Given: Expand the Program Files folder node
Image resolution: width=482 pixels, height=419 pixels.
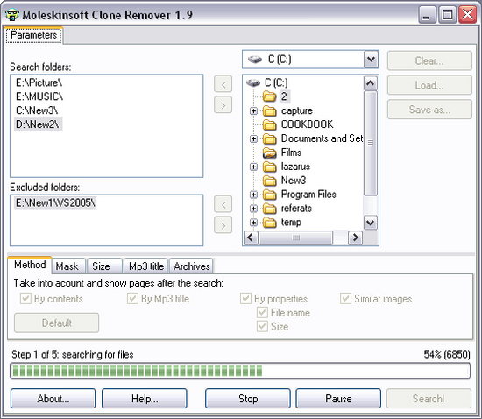Looking at the screenshot, I should pos(253,195).
